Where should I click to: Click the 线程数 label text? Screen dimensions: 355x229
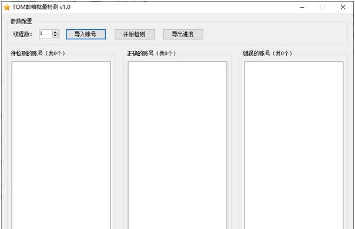pos(23,35)
